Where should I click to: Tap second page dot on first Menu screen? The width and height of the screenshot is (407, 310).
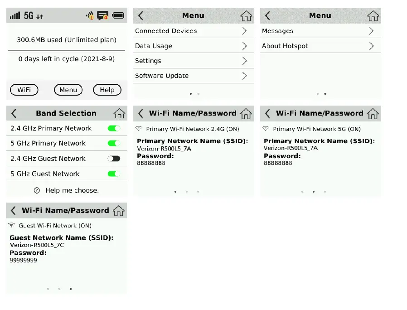coord(199,94)
